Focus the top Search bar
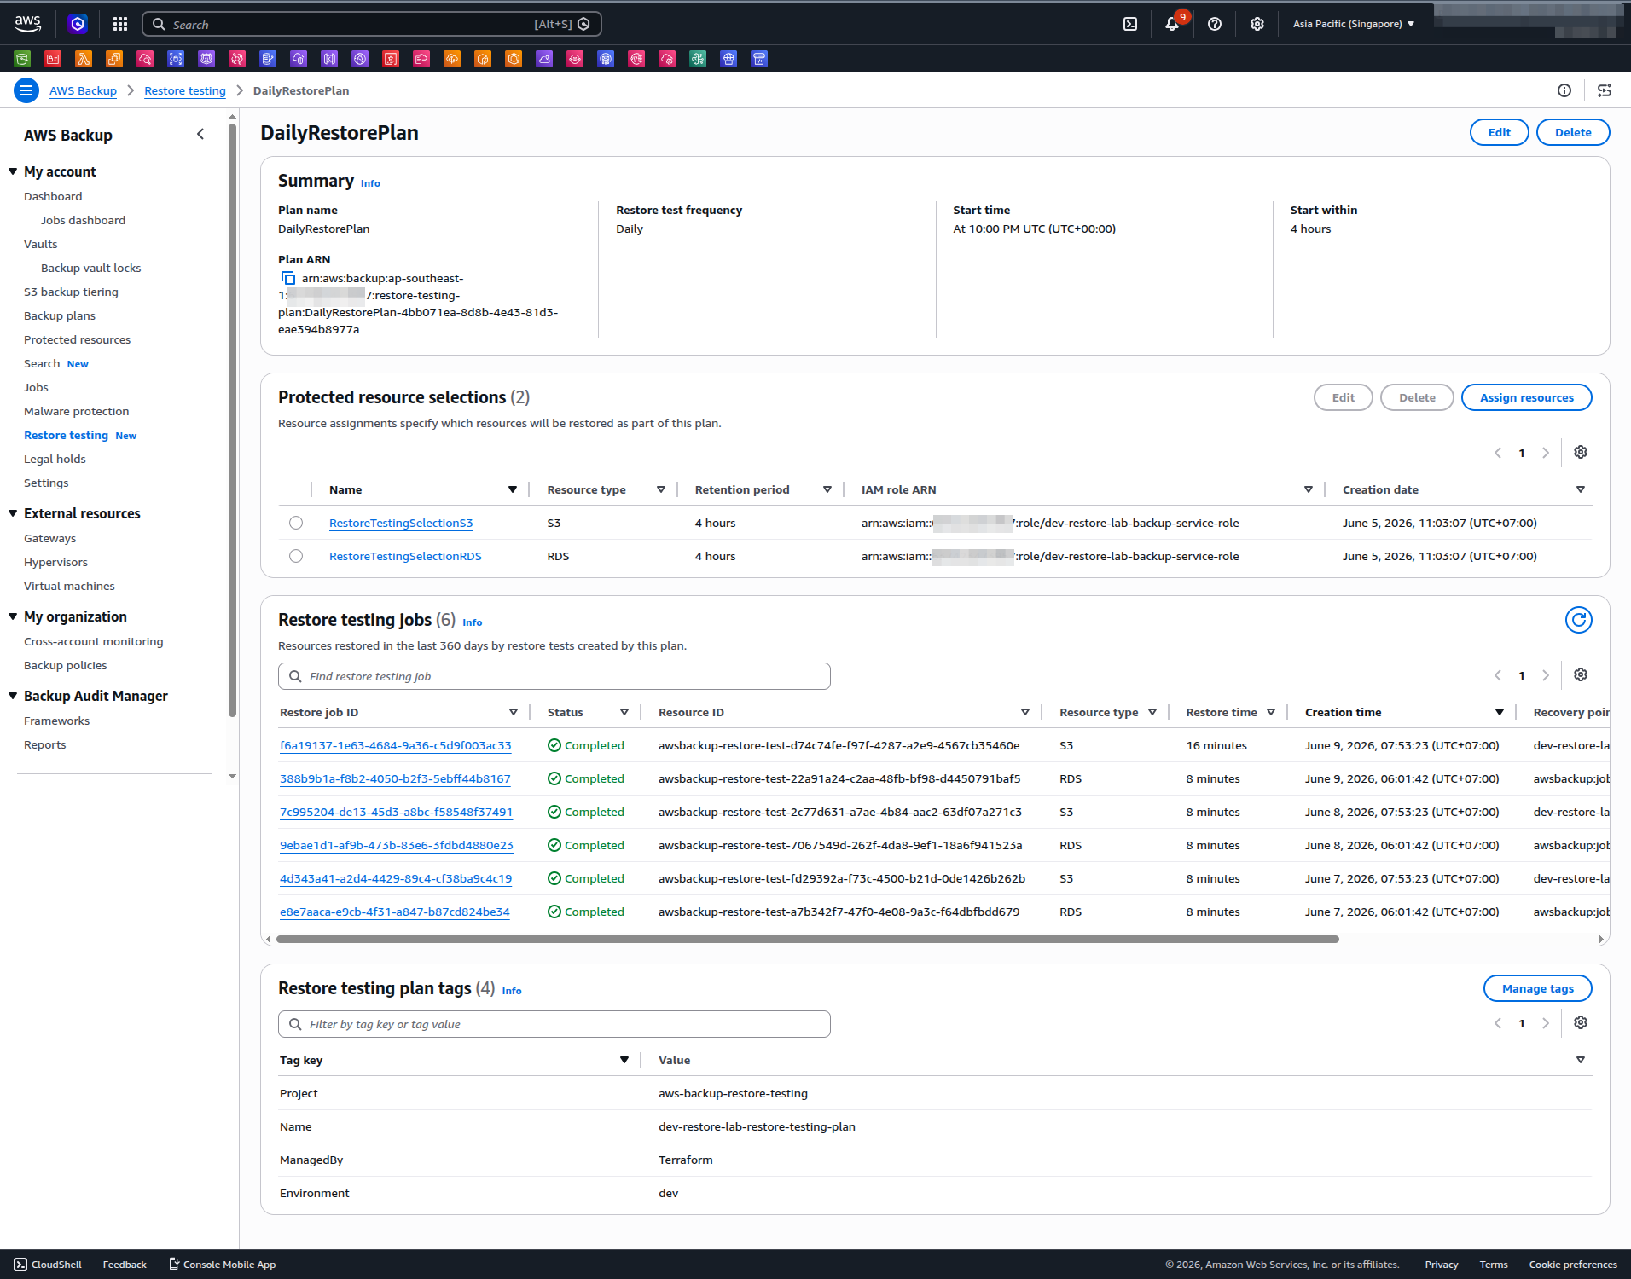Viewport: 1631px width, 1279px height. pyautogui.click(x=372, y=24)
